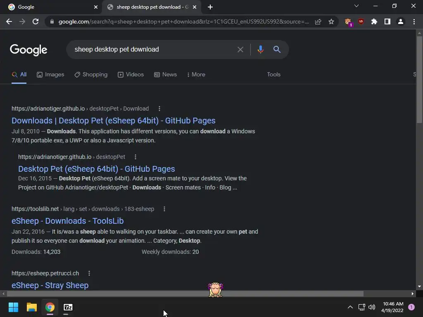Open Desktop Pet (eSheep 64bit) GitHub Pages link
This screenshot has width=423, height=317.
[x=96, y=169]
